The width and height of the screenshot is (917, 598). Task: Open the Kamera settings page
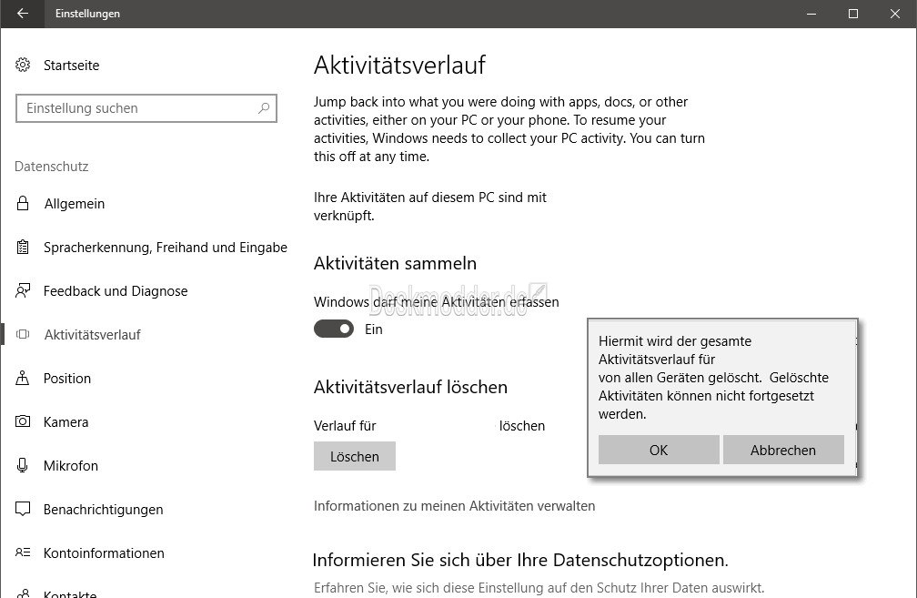coord(66,422)
